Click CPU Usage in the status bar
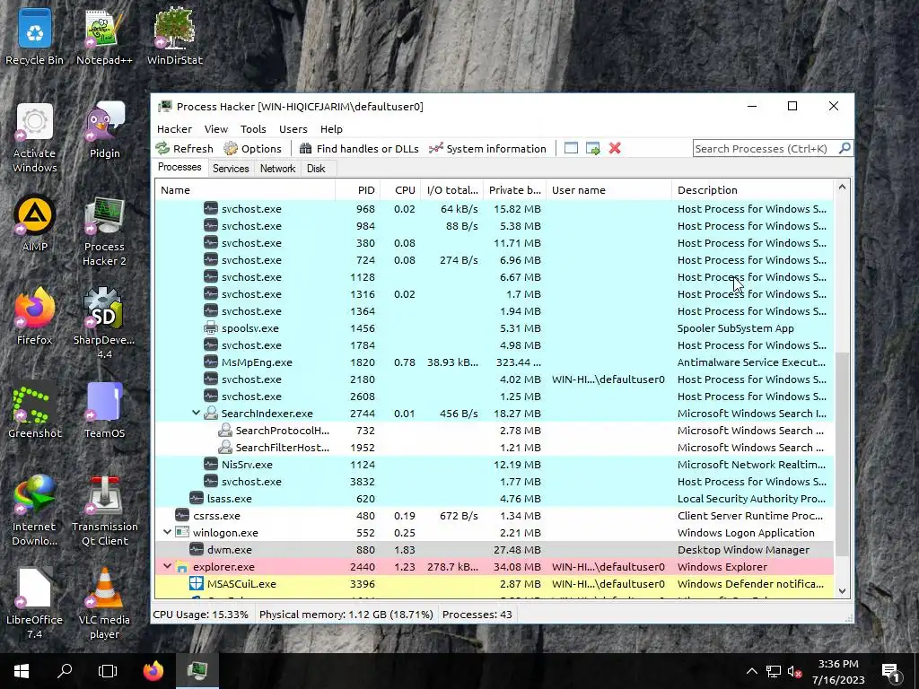Viewport: 919px width, 689px height. coord(200,615)
